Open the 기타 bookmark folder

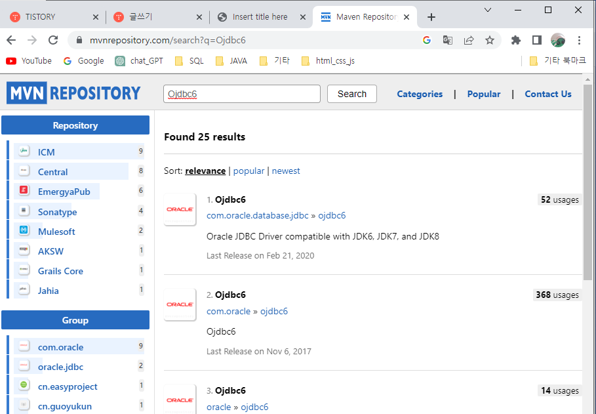coord(275,61)
